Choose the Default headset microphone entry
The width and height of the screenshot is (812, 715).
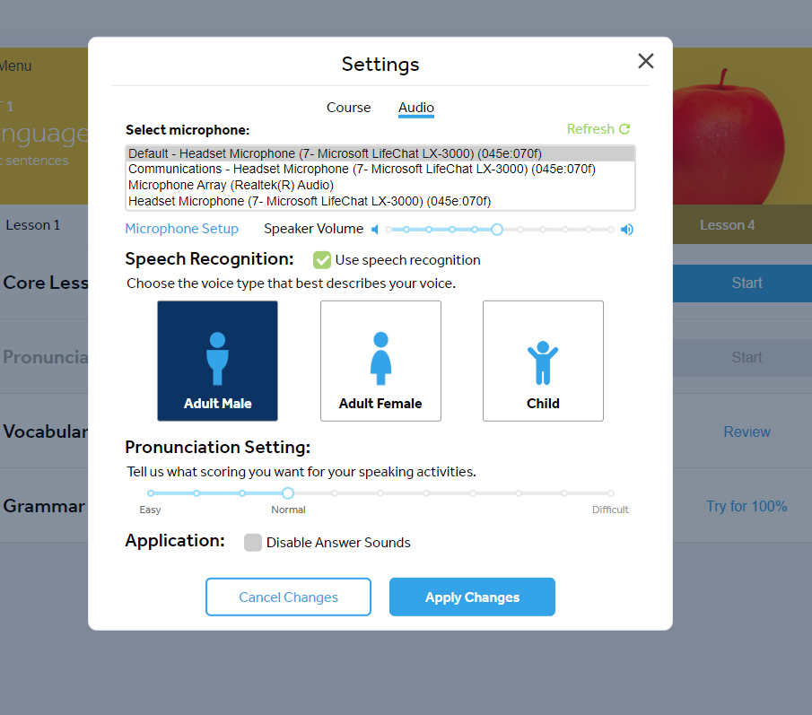(335, 153)
